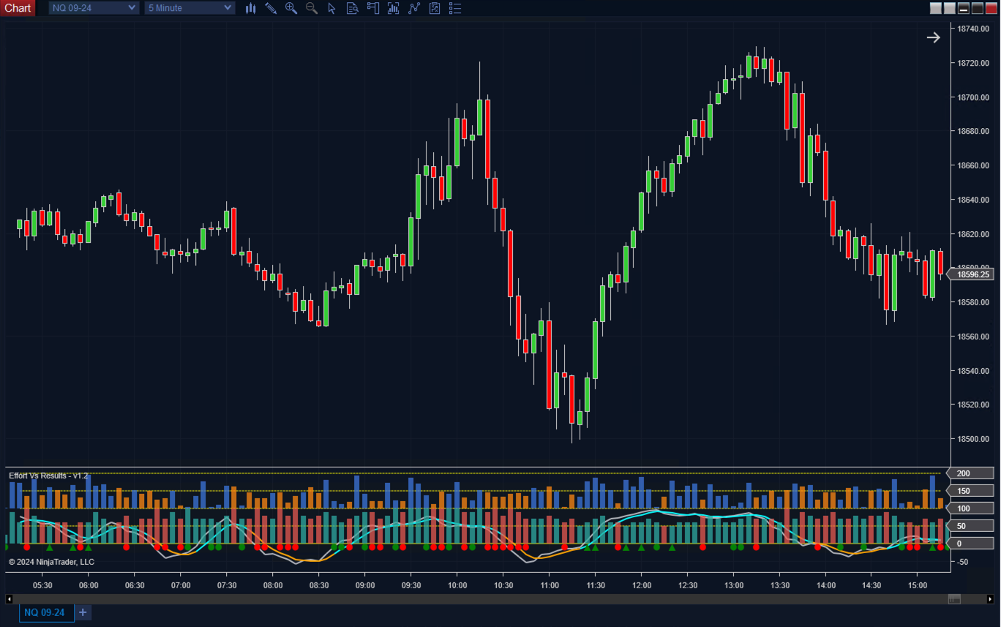Viewport: 1001px width, 627px height.
Task: Open the Chart Trader icon
Action: 373,8
